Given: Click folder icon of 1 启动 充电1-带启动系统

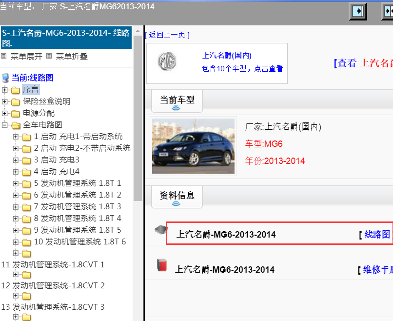Looking at the screenshot, I should pyautogui.click(x=26, y=137).
